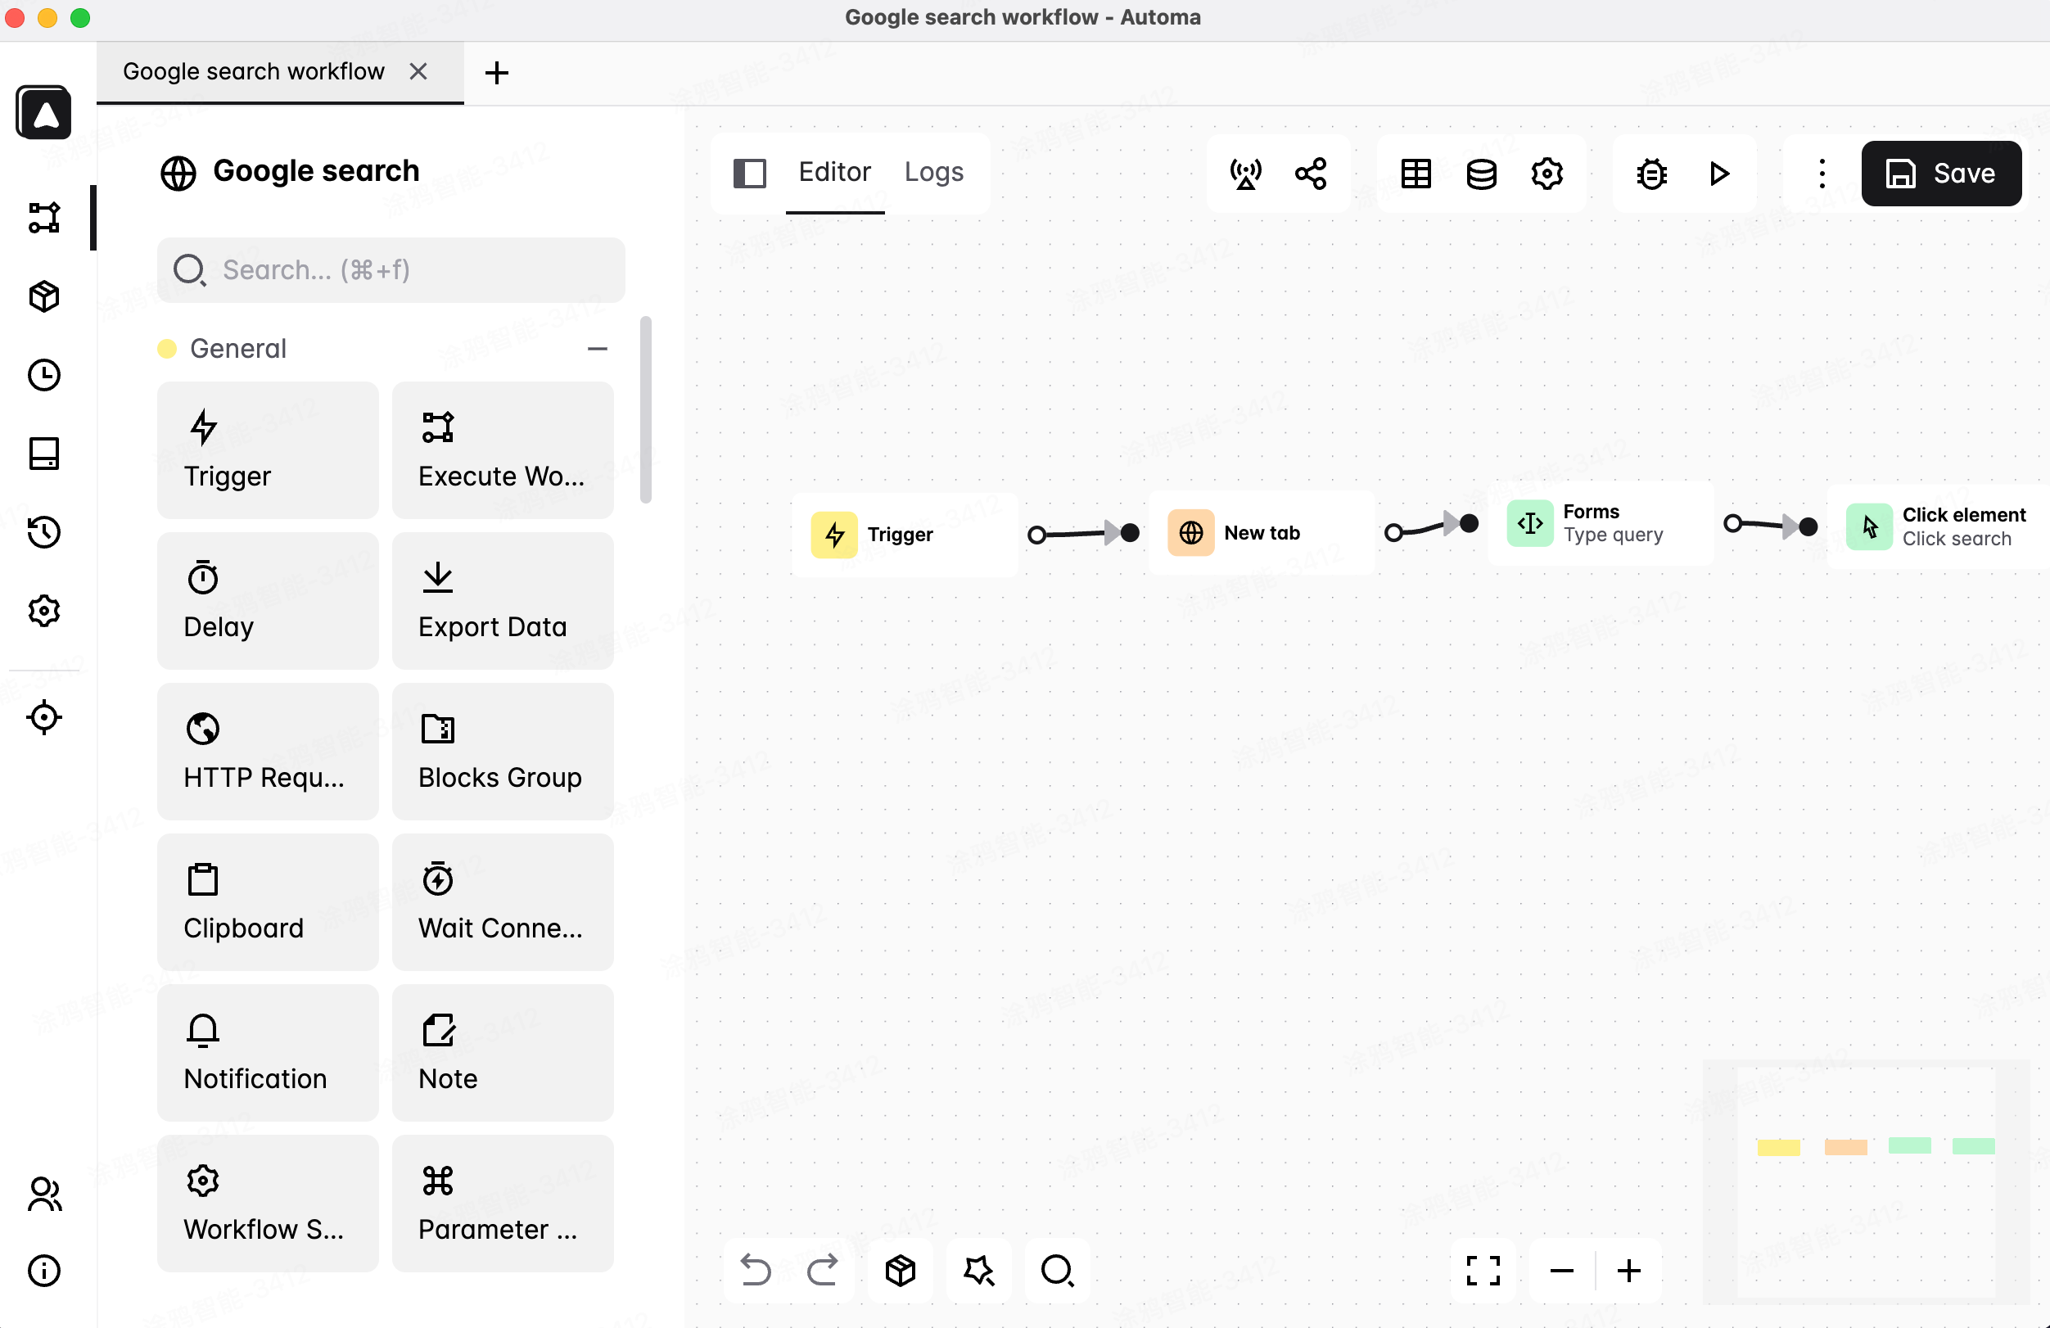This screenshot has height=1328, width=2050.
Task: Open Logs history icon in sidebar
Action: tap(44, 532)
